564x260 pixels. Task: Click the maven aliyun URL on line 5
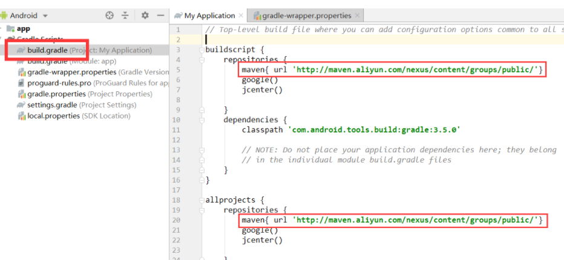pyautogui.click(x=415, y=70)
